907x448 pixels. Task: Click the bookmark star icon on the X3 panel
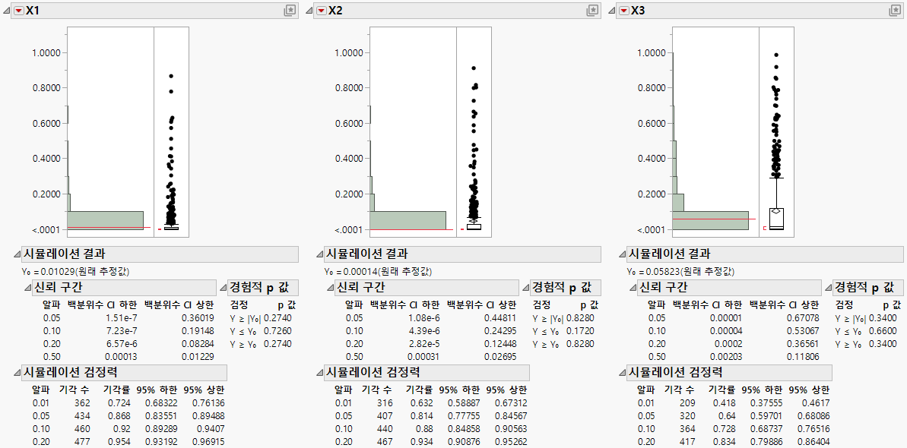tap(896, 11)
